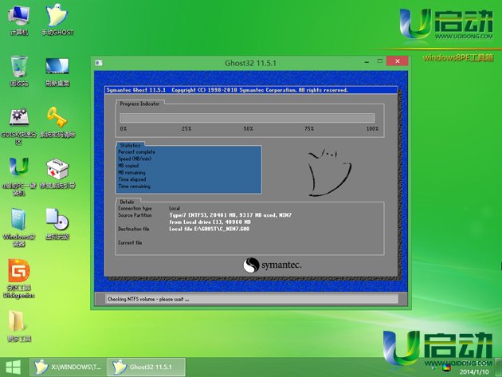The width and height of the screenshot is (502, 377).
Task: Open the first-aid kit boot repair icon
Action: (x=57, y=173)
